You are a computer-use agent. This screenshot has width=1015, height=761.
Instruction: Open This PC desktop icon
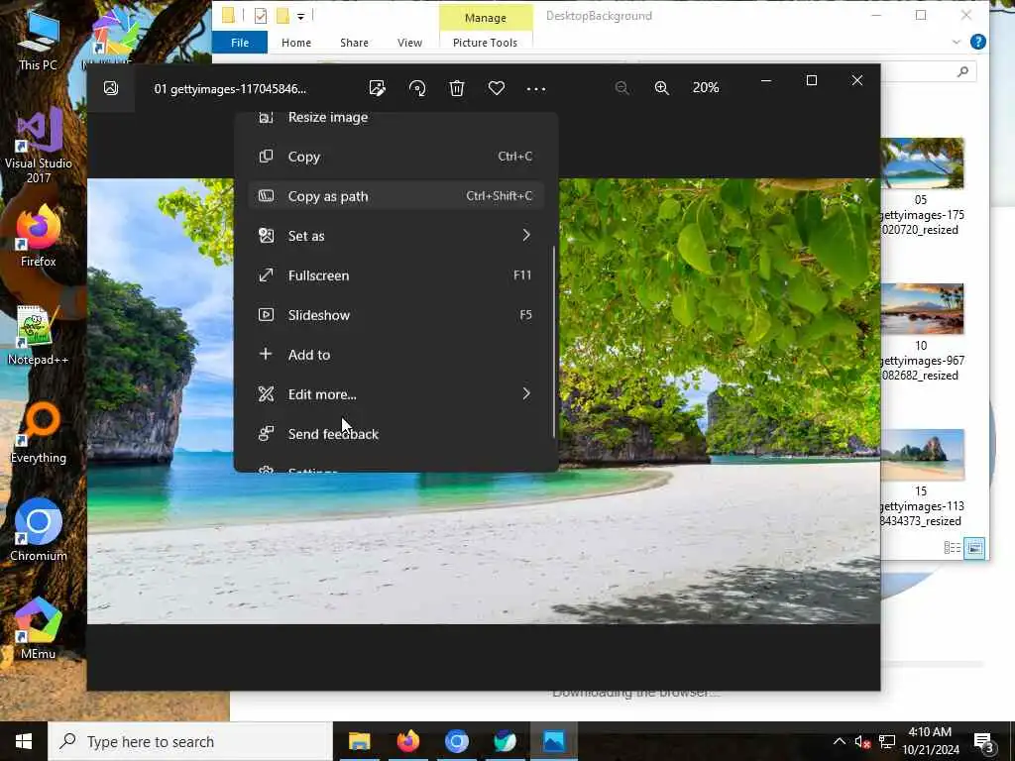coord(38,41)
